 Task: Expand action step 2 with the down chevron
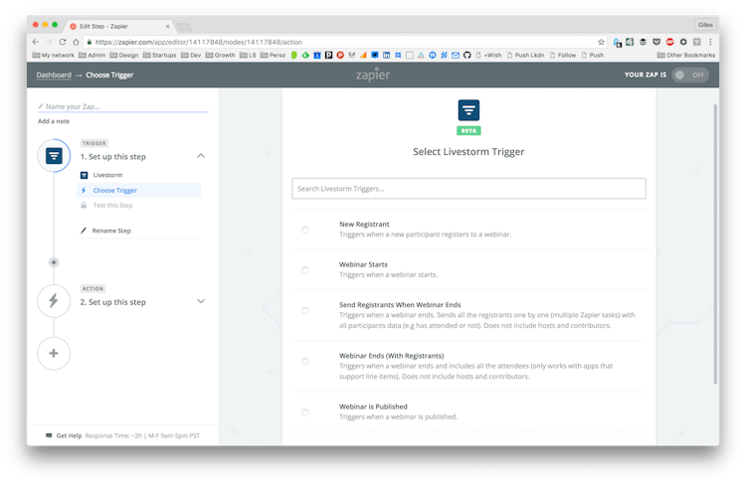[201, 301]
